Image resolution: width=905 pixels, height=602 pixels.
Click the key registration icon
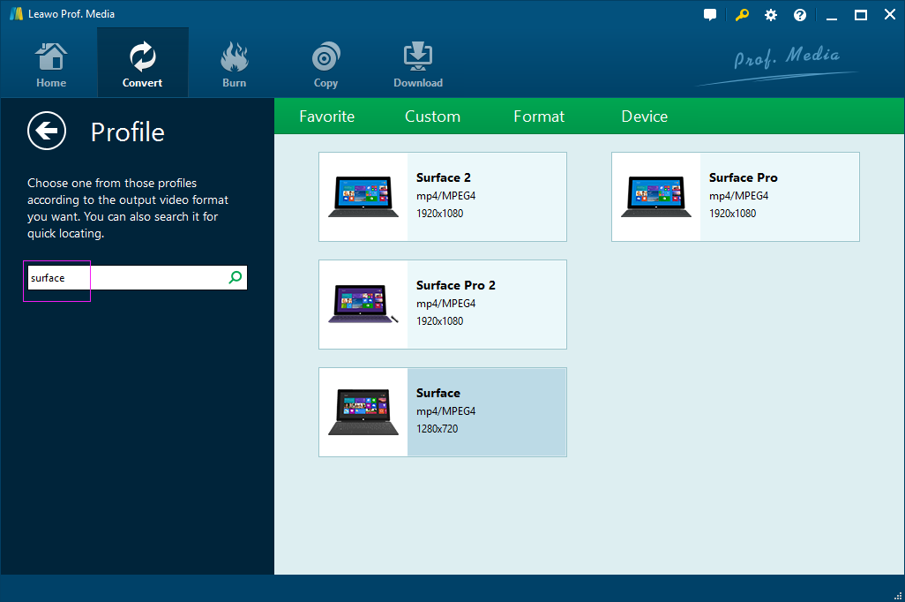[741, 15]
